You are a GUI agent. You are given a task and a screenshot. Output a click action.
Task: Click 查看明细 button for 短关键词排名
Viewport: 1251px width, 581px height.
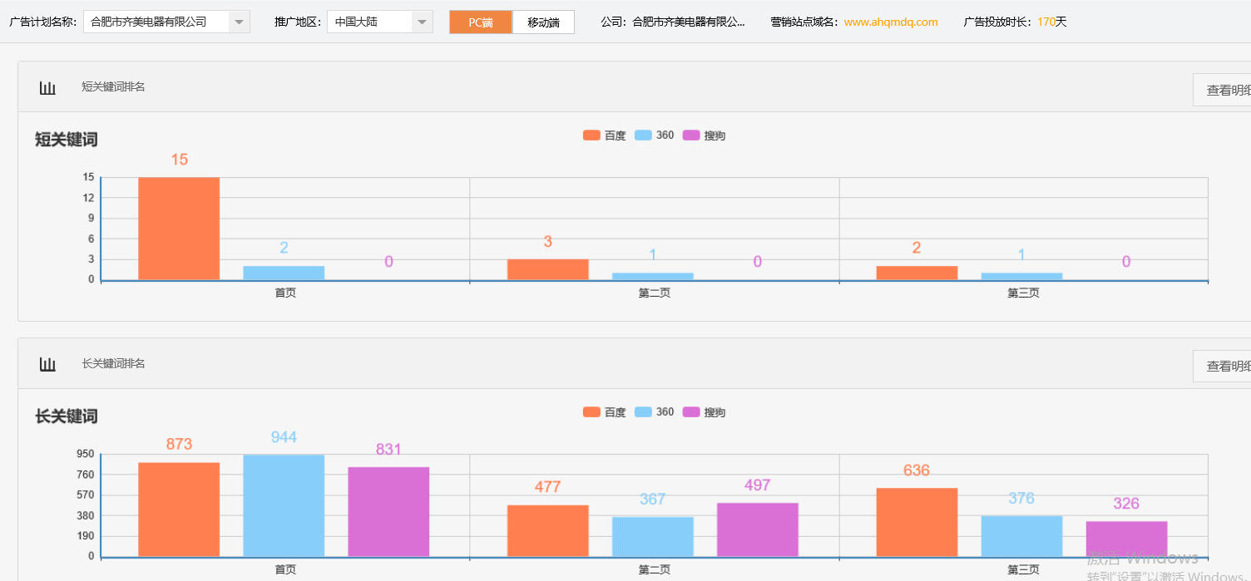coord(1226,90)
